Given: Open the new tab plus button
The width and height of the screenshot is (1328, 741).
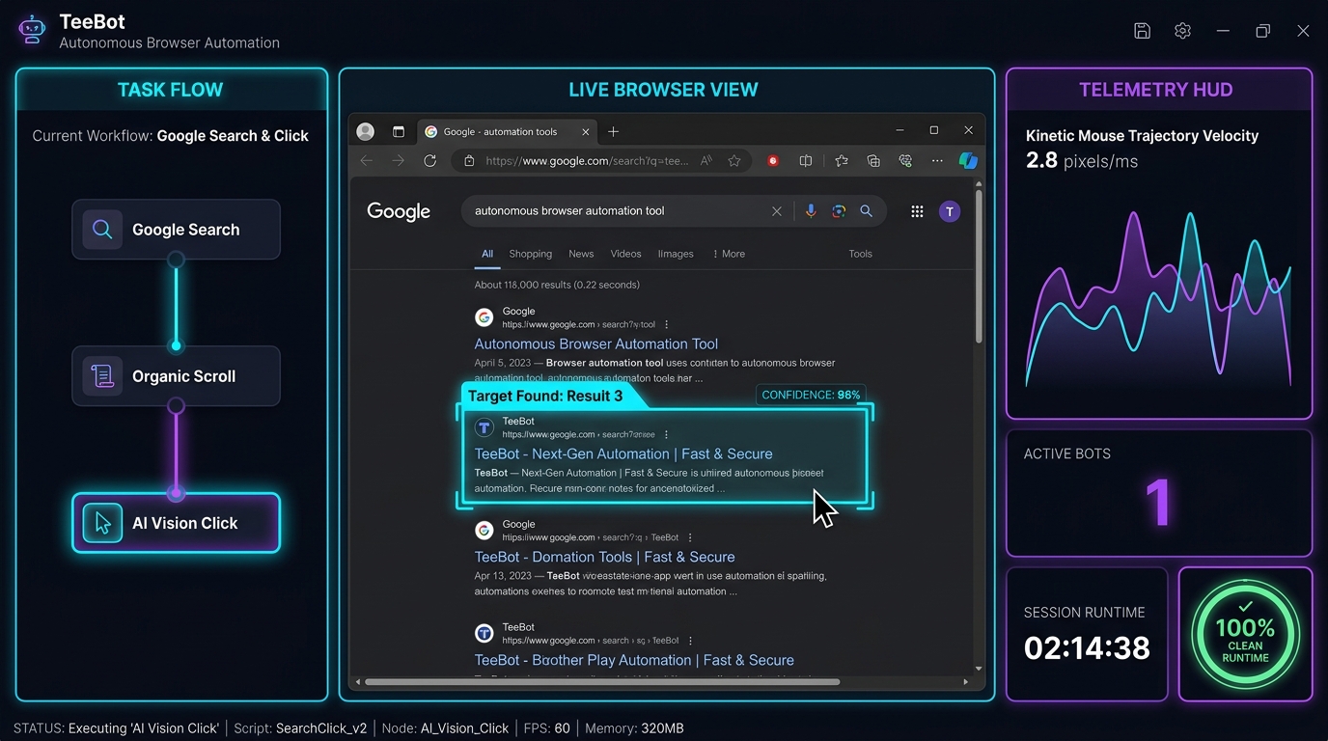Looking at the screenshot, I should tap(613, 131).
